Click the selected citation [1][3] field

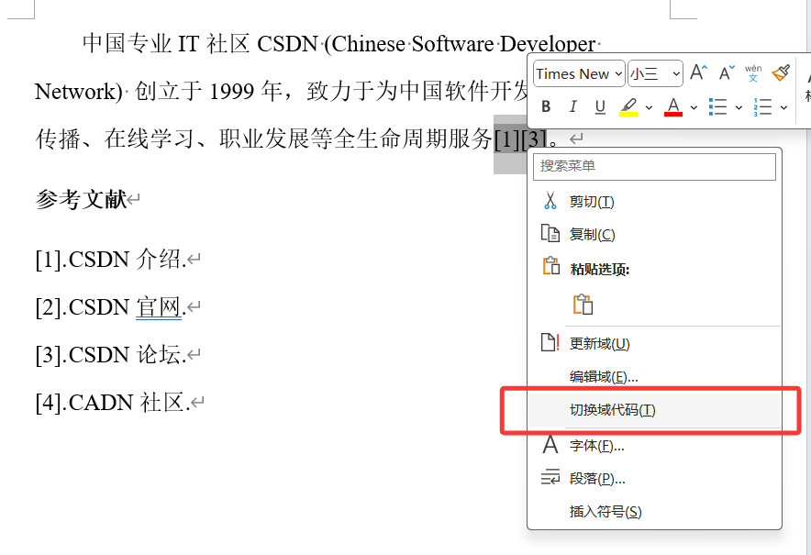coord(520,139)
